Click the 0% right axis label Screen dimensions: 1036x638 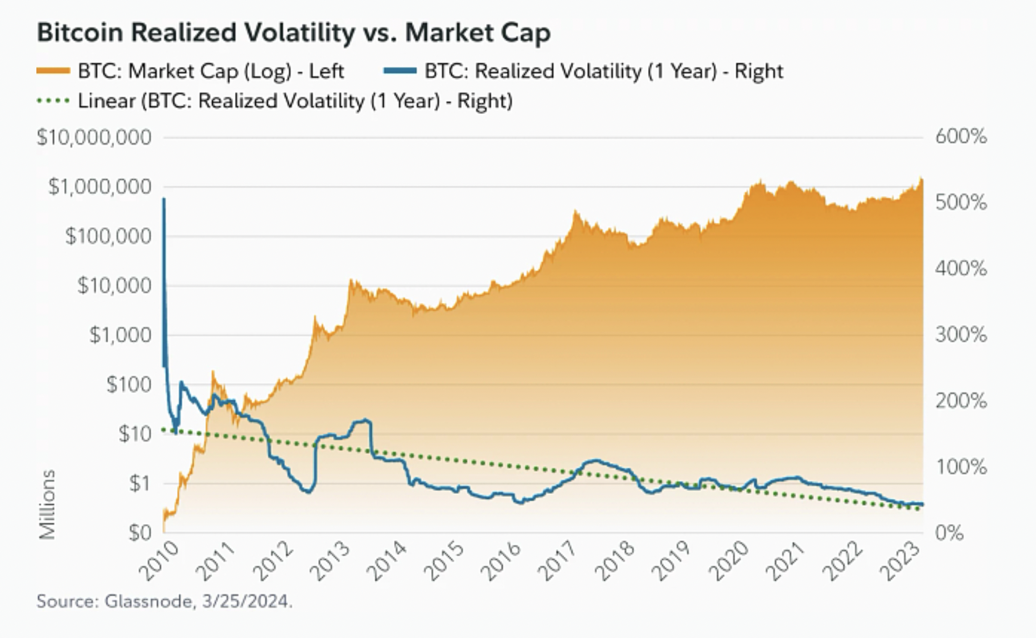[949, 533]
